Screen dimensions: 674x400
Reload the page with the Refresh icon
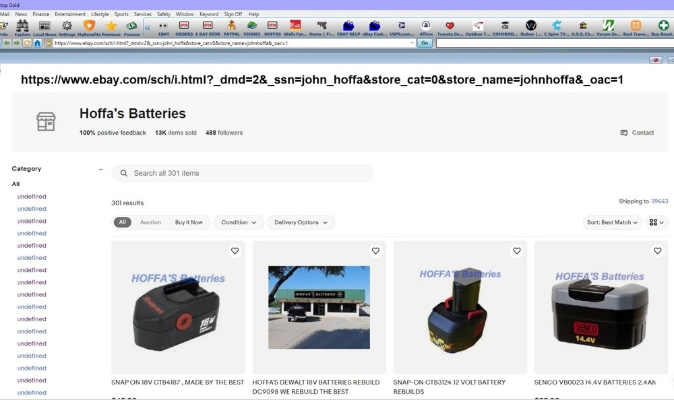[x=27, y=43]
